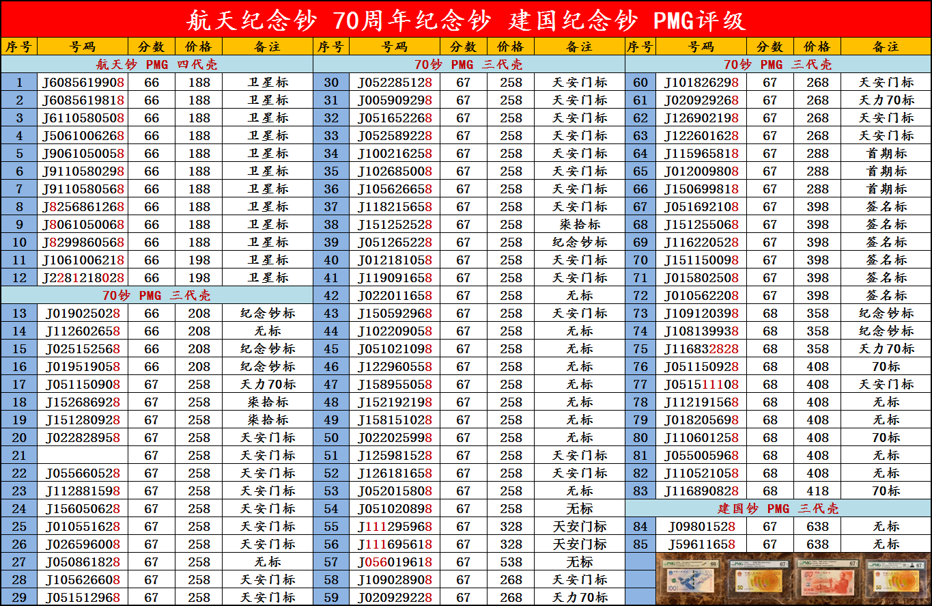This screenshot has height=606, width=932.
Task: Click the title 航天纪念钞 70周年纪念钞 建国纪念钞 PMG评级
Action: pos(466,20)
